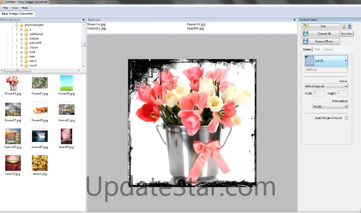
Task: Click the cali05.psi filename field
Action: coord(326,70)
